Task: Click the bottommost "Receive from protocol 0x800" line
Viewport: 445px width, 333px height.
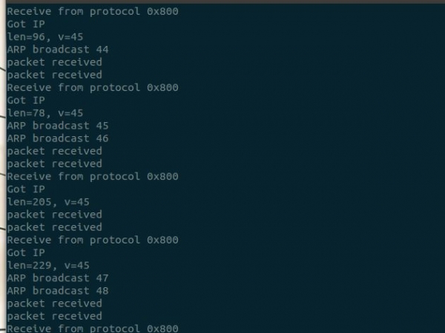Action: pyautogui.click(x=93, y=328)
